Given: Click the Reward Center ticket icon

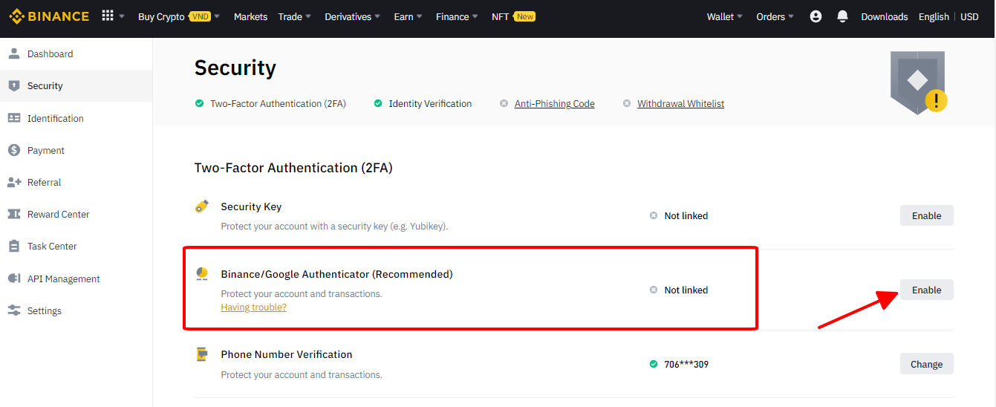Looking at the screenshot, I should (x=13, y=214).
